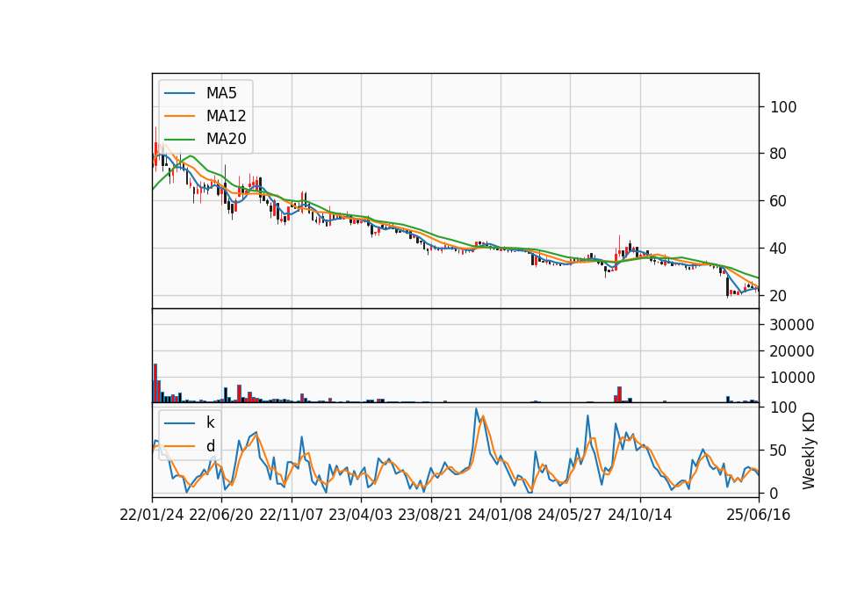
Task: Click the KD axis value 50
Action: [x=779, y=451]
